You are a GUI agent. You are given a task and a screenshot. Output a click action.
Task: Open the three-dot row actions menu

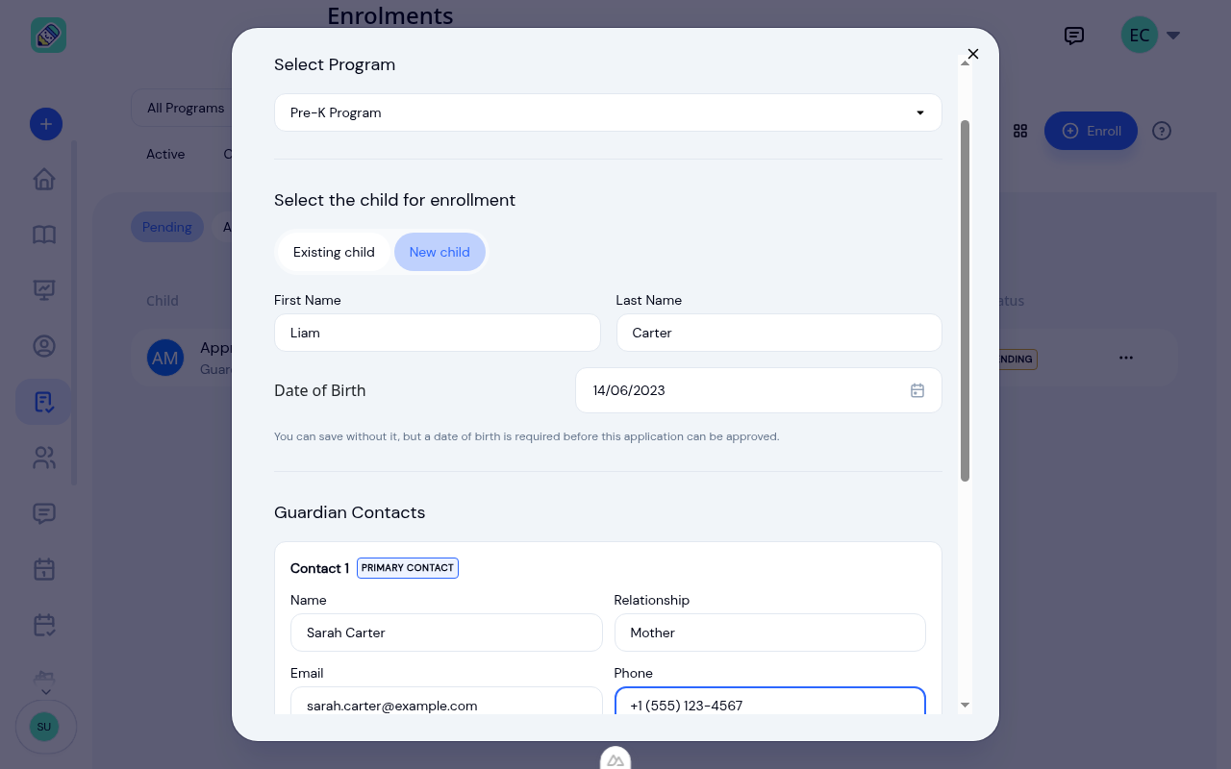(x=1126, y=358)
